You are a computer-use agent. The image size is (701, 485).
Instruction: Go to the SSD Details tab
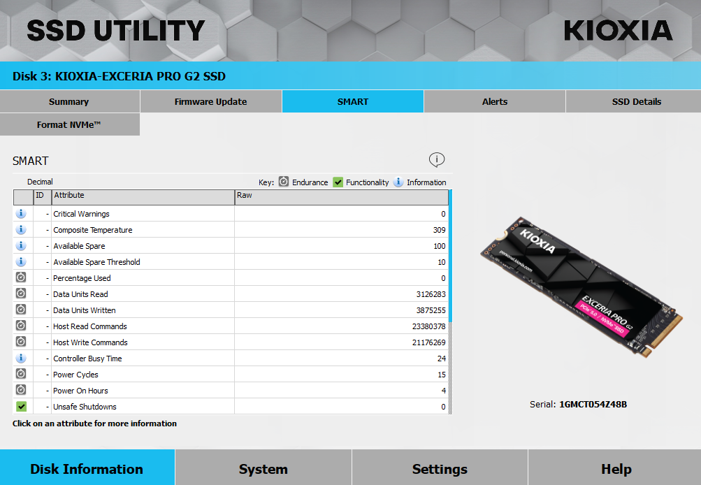[x=636, y=101]
